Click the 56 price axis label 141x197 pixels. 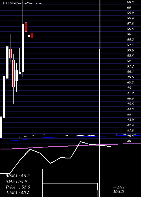(x=129, y=34)
